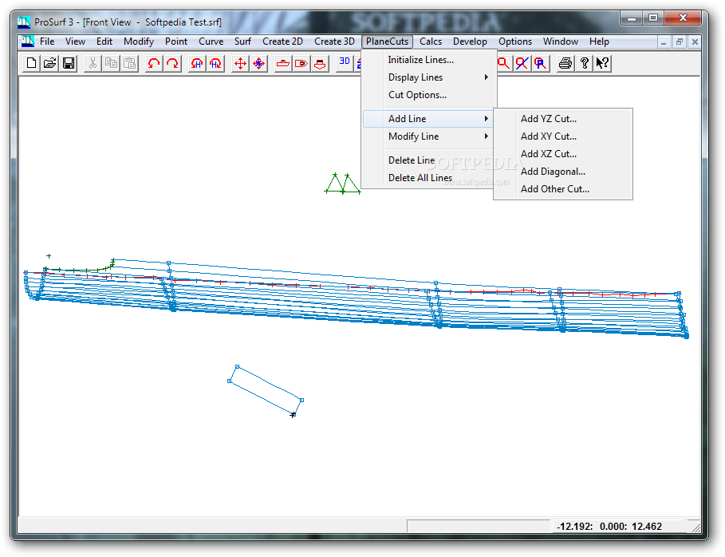Select the boat bow front view icon
Image resolution: width=725 pixels, height=557 pixels.
(320, 63)
